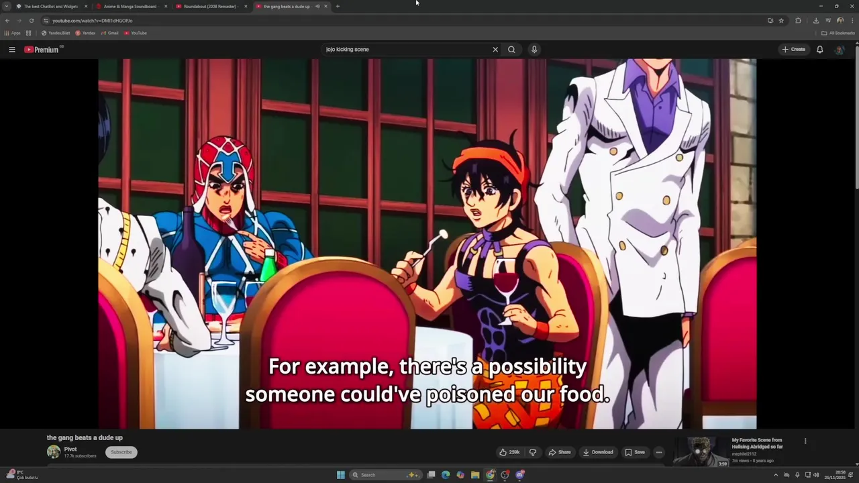Open the All Bookmarks folder
Screen dimensions: 859x483
click(838, 33)
